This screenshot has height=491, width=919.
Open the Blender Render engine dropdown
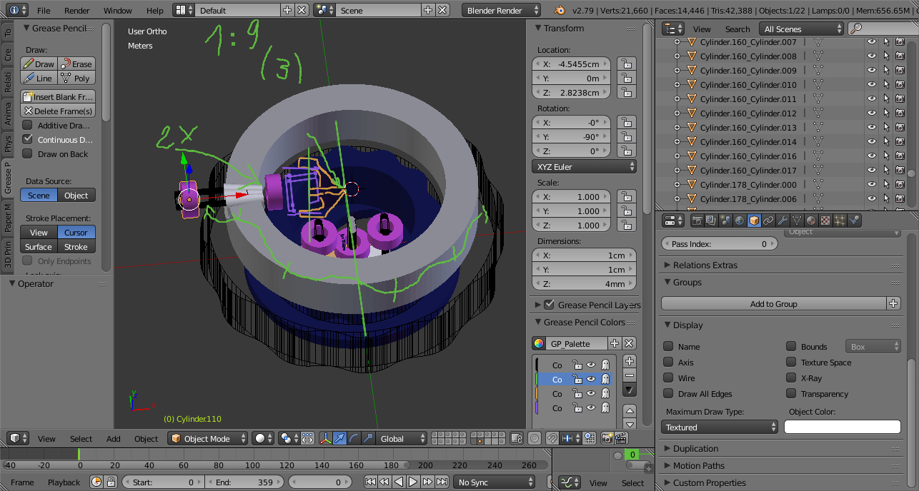point(502,10)
